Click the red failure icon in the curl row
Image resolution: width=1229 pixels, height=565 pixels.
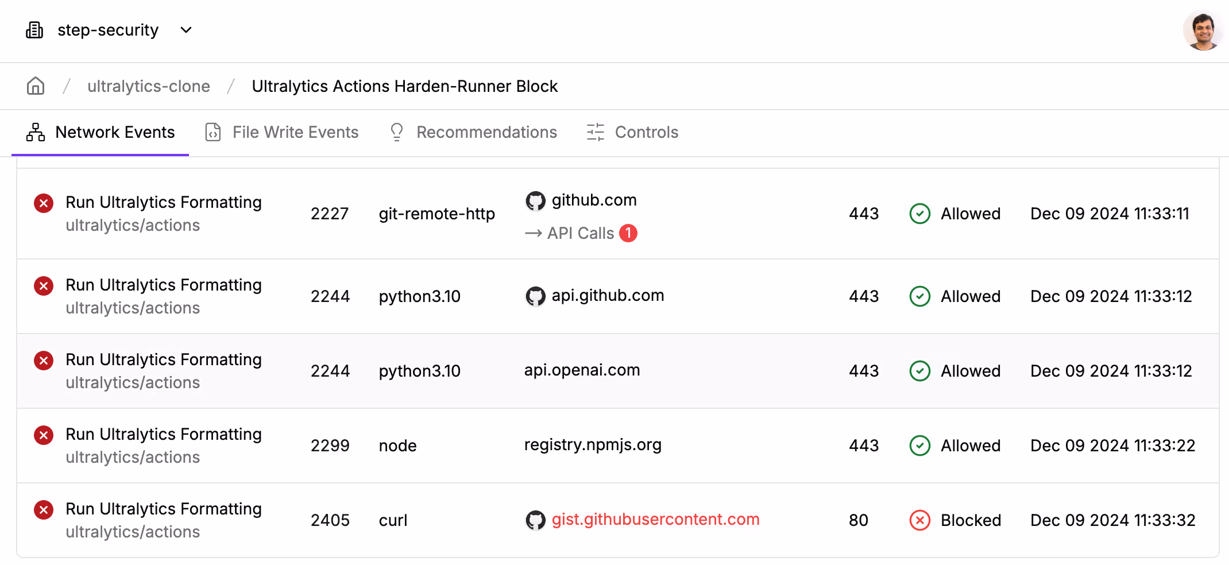coord(44,510)
